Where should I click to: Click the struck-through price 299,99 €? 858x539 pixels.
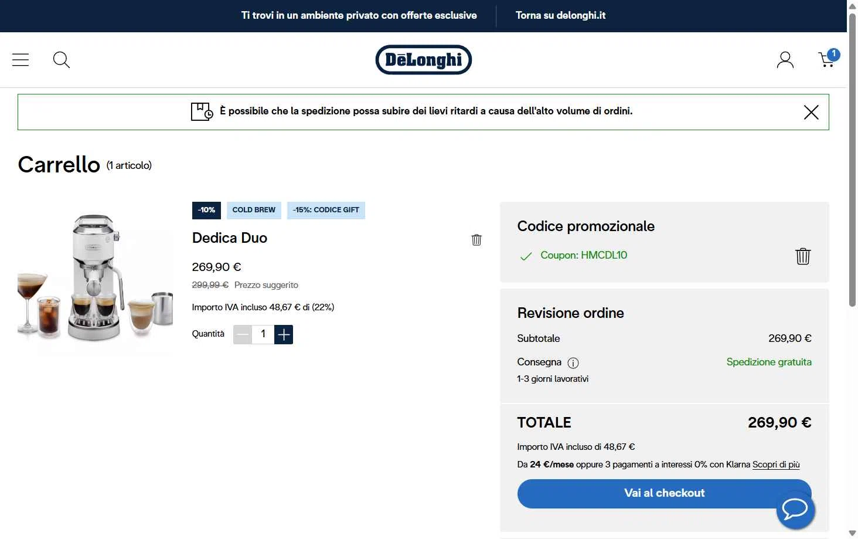tap(210, 285)
